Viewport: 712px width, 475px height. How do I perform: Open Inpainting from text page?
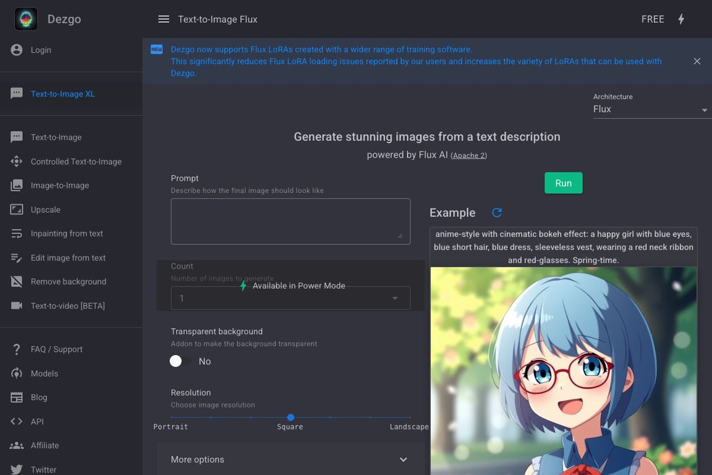click(71, 234)
